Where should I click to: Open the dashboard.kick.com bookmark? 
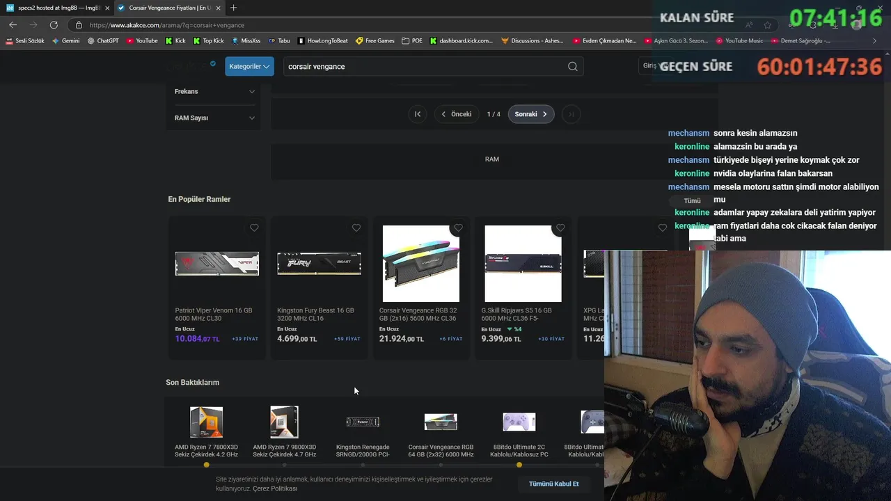click(462, 40)
